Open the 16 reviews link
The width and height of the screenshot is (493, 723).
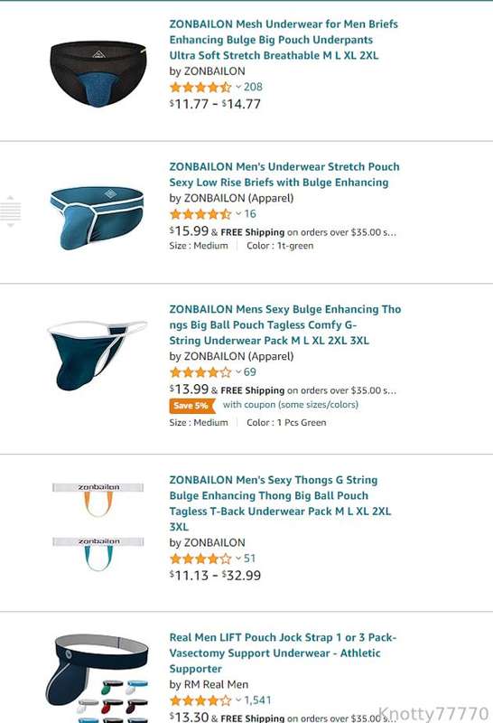point(250,213)
